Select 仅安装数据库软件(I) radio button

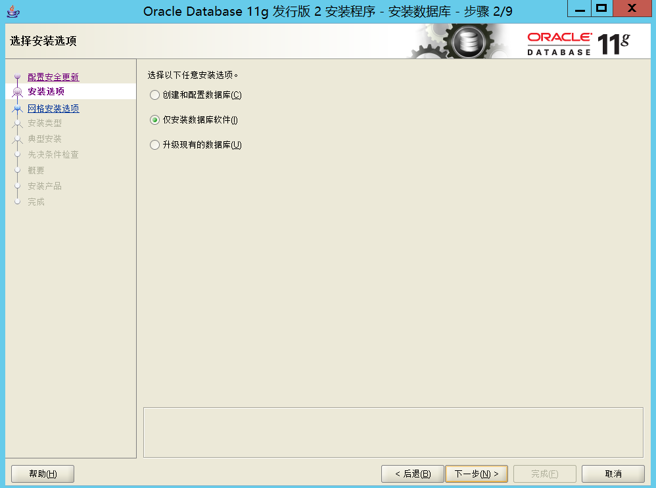click(x=154, y=120)
